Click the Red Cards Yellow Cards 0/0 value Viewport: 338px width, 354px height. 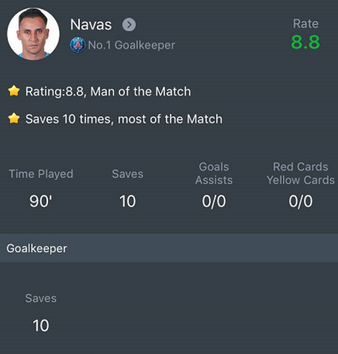pyautogui.click(x=300, y=201)
